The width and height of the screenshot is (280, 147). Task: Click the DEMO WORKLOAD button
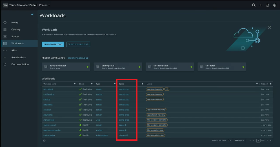(53, 44)
